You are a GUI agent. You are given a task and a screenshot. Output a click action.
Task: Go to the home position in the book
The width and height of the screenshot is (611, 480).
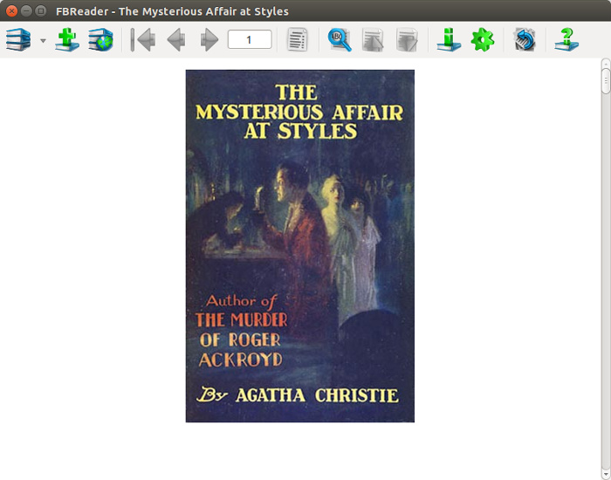click(x=142, y=39)
